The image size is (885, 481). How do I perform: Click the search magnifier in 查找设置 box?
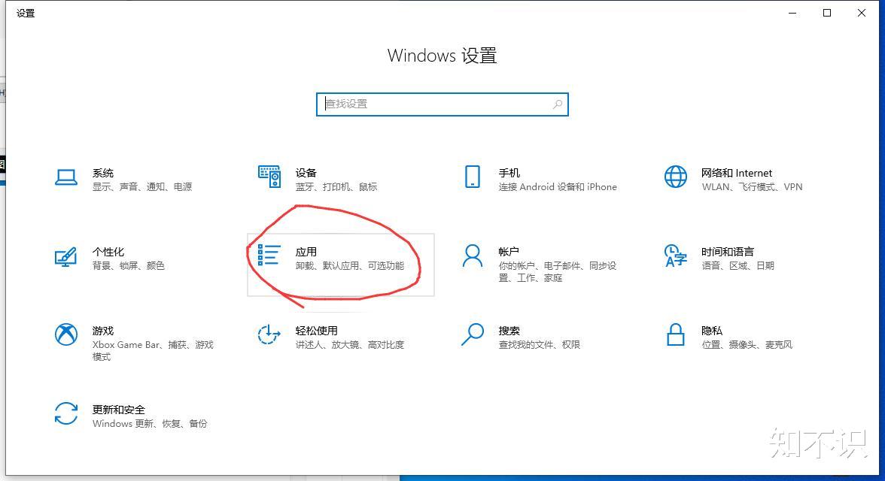coord(558,104)
